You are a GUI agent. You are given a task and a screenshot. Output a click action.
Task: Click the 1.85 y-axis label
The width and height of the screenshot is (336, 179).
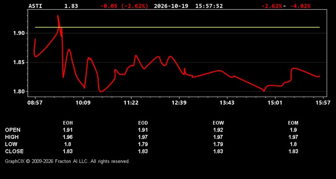(19, 63)
